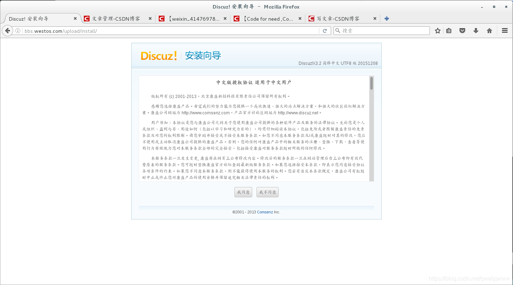This screenshot has width=513, height=285.
Task: Click the site info icon in address bar
Action: [18, 31]
